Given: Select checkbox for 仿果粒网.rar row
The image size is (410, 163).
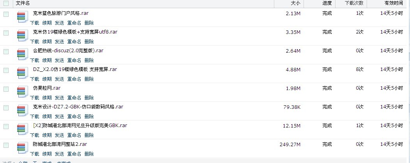Looking at the screenshot, I should click(x=6, y=89).
